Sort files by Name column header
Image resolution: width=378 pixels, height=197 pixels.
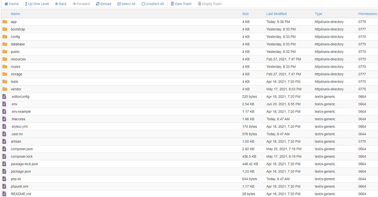[x=15, y=14]
